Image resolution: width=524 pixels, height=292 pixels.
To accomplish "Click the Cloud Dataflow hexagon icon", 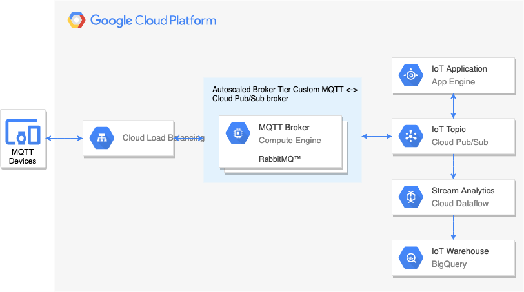I will click(411, 197).
